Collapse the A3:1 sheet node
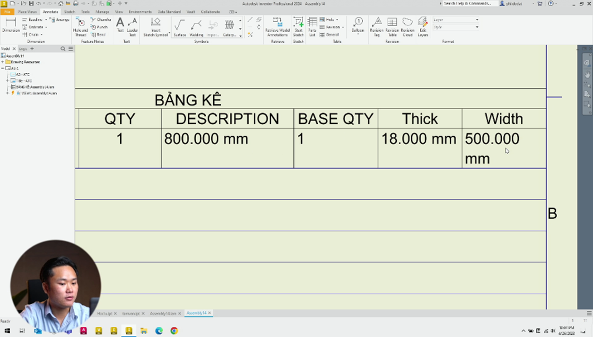 (x=3, y=68)
